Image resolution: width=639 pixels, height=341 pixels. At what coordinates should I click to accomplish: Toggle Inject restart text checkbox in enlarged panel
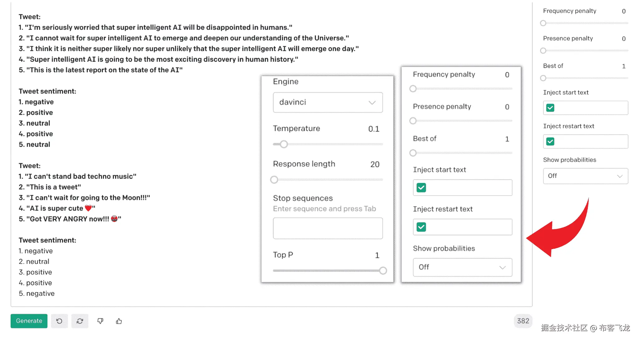pos(421,227)
